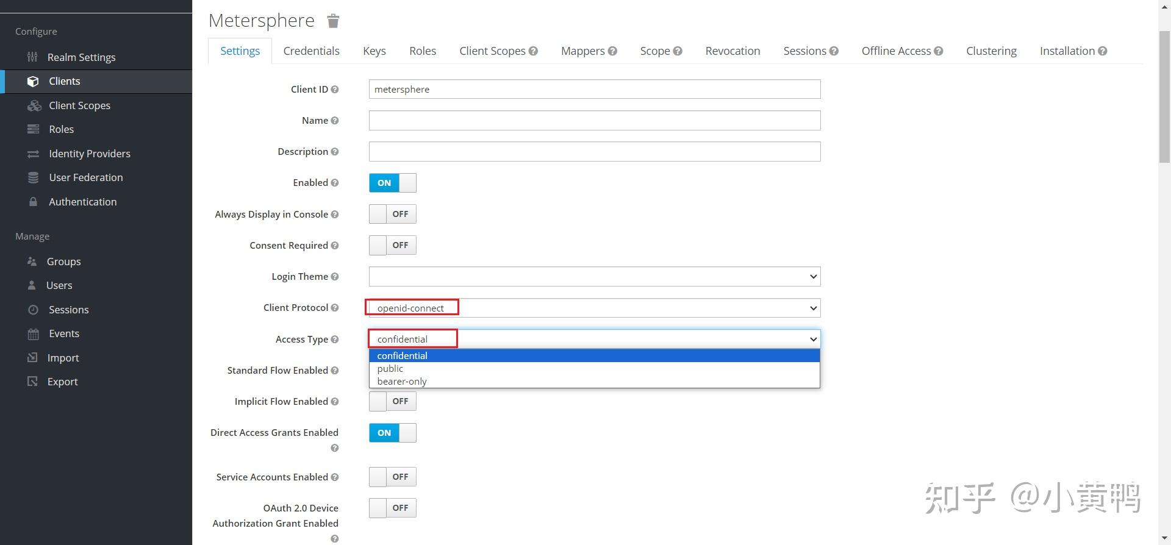1171x545 pixels.
Task: Toggle the Enabled switch off
Action: pos(393,183)
